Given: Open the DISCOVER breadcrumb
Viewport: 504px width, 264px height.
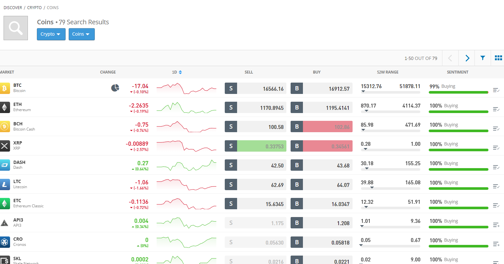Looking at the screenshot, I should pyautogui.click(x=13, y=7).
